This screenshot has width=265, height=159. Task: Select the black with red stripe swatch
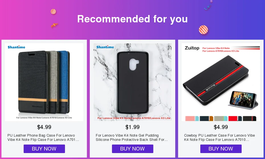point(249,118)
